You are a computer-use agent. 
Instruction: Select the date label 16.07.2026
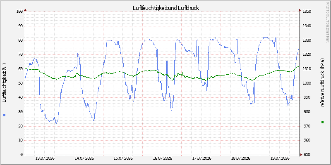[162, 158]
